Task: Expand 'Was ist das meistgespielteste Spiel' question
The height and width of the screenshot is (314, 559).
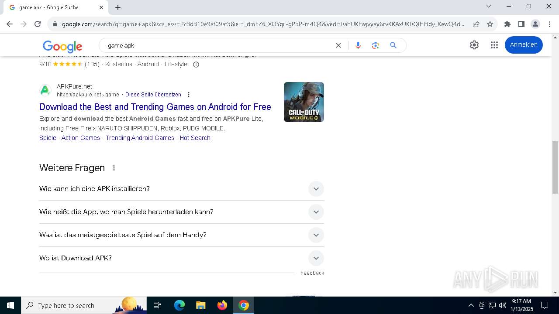Action: coord(182,235)
